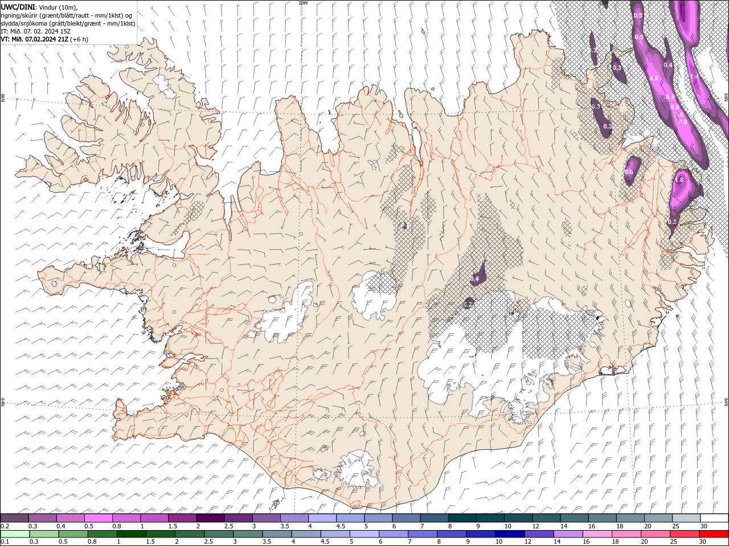729x546 pixels.
Task: Select the 'slydda/snjókoma' legend description line
Action: coord(68,23)
